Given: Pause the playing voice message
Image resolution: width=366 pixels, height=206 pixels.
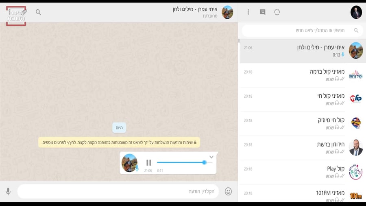Looking at the screenshot, I should pos(149,163).
